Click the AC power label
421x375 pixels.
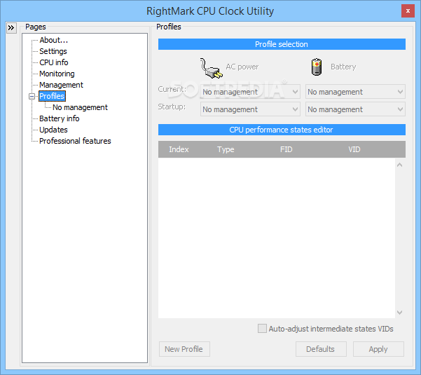242,67
